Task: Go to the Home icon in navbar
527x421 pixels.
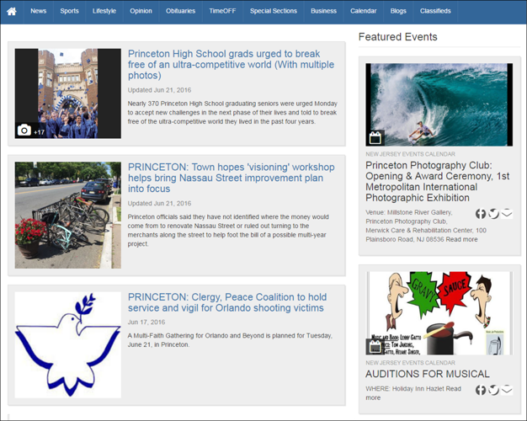Action: click(12, 12)
